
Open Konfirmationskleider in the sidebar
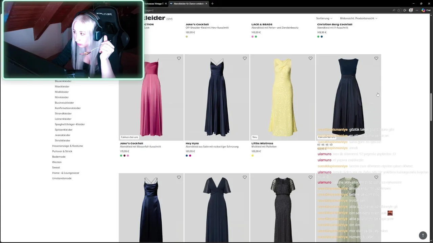[x=68, y=108]
